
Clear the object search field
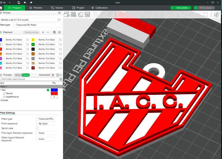61,79
